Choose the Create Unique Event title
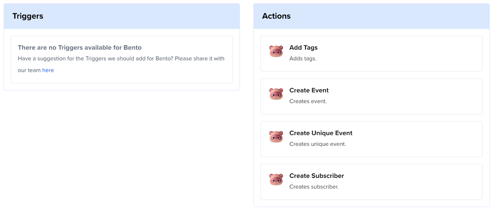Image resolution: width=495 pixels, height=210 pixels. point(321,133)
